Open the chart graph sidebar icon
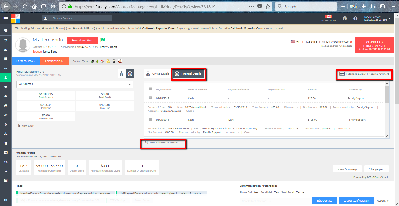The image size is (399, 206). coord(6,171)
